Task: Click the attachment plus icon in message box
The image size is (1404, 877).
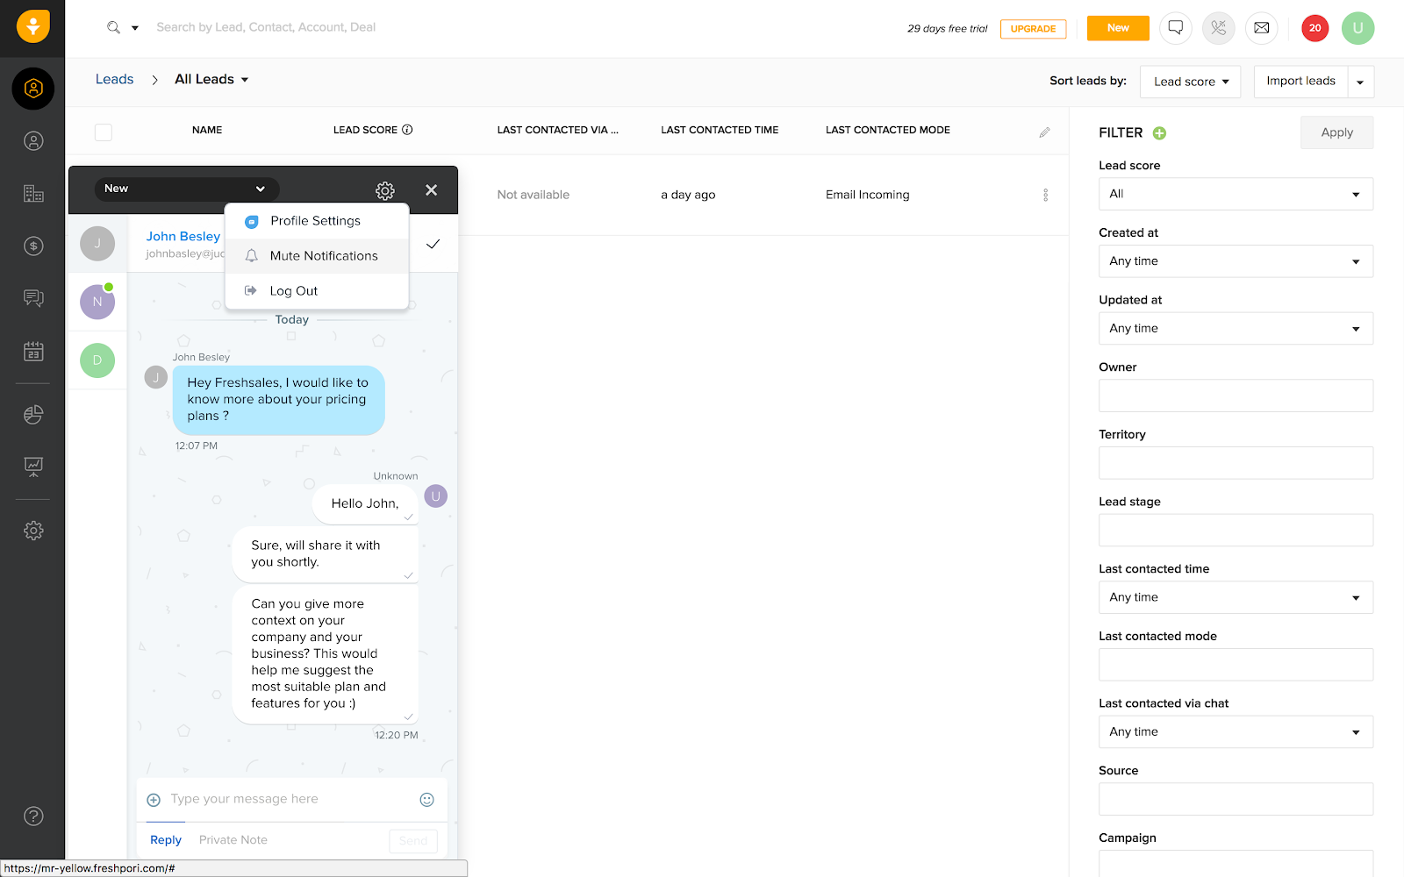Action: click(x=154, y=800)
